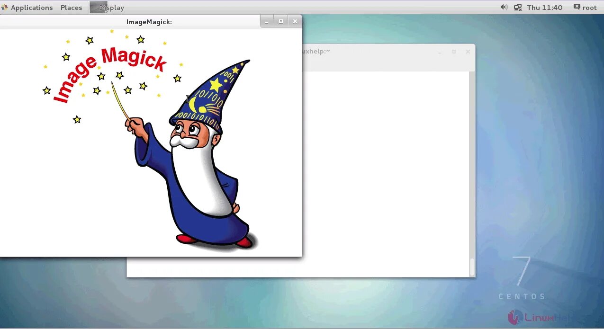Image resolution: width=604 pixels, height=329 pixels.
Task: Click the wizard image in ImageMagick window
Action: 151,142
